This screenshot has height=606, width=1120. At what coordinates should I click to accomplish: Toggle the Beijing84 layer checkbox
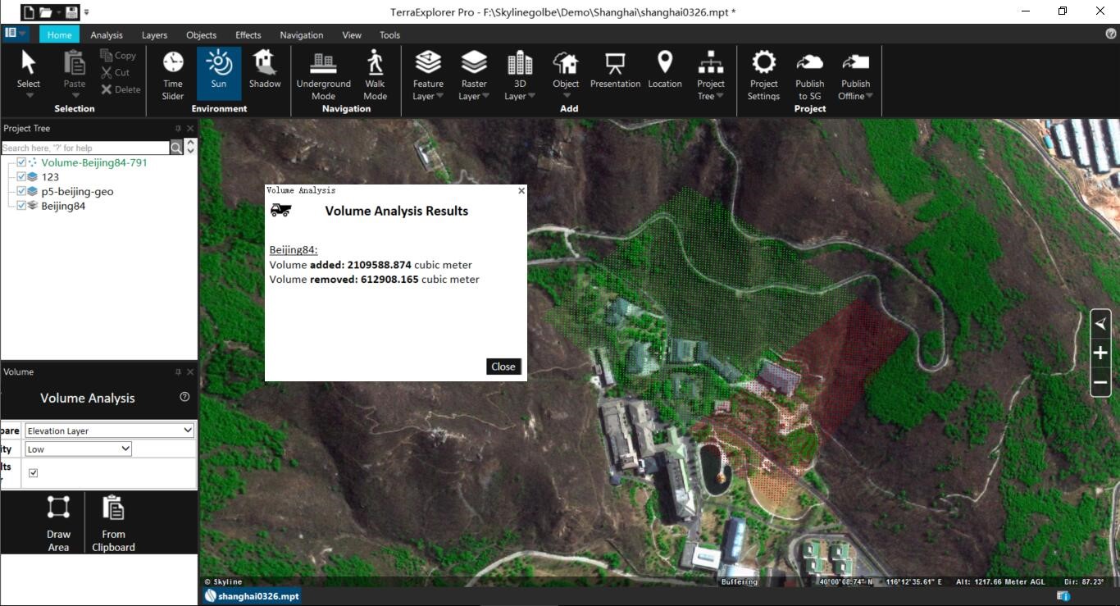[x=21, y=206]
